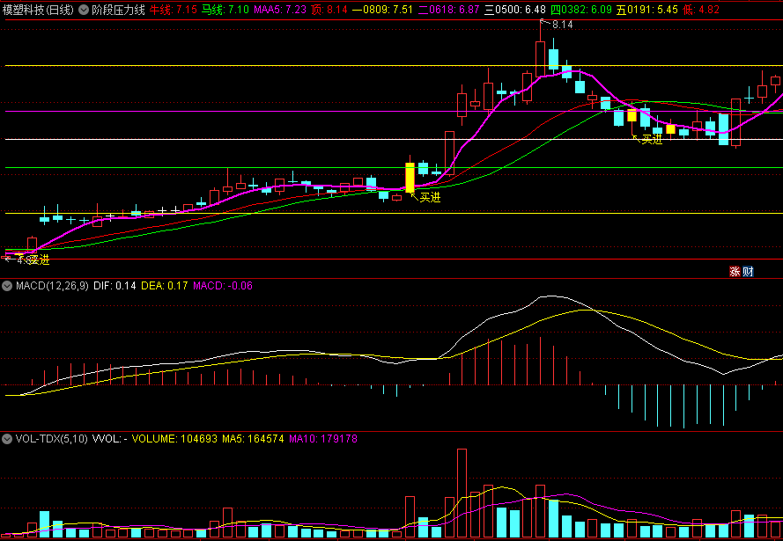Open the VOL-TDX indicator dropdown circle icon
The height and width of the screenshot is (541, 783).
[7, 439]
